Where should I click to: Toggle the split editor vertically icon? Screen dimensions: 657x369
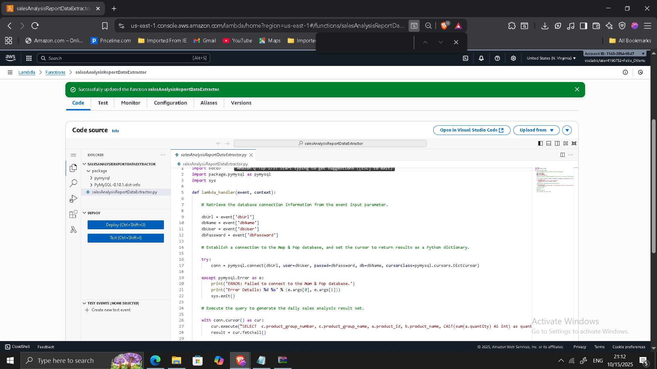tap(563, 154)
